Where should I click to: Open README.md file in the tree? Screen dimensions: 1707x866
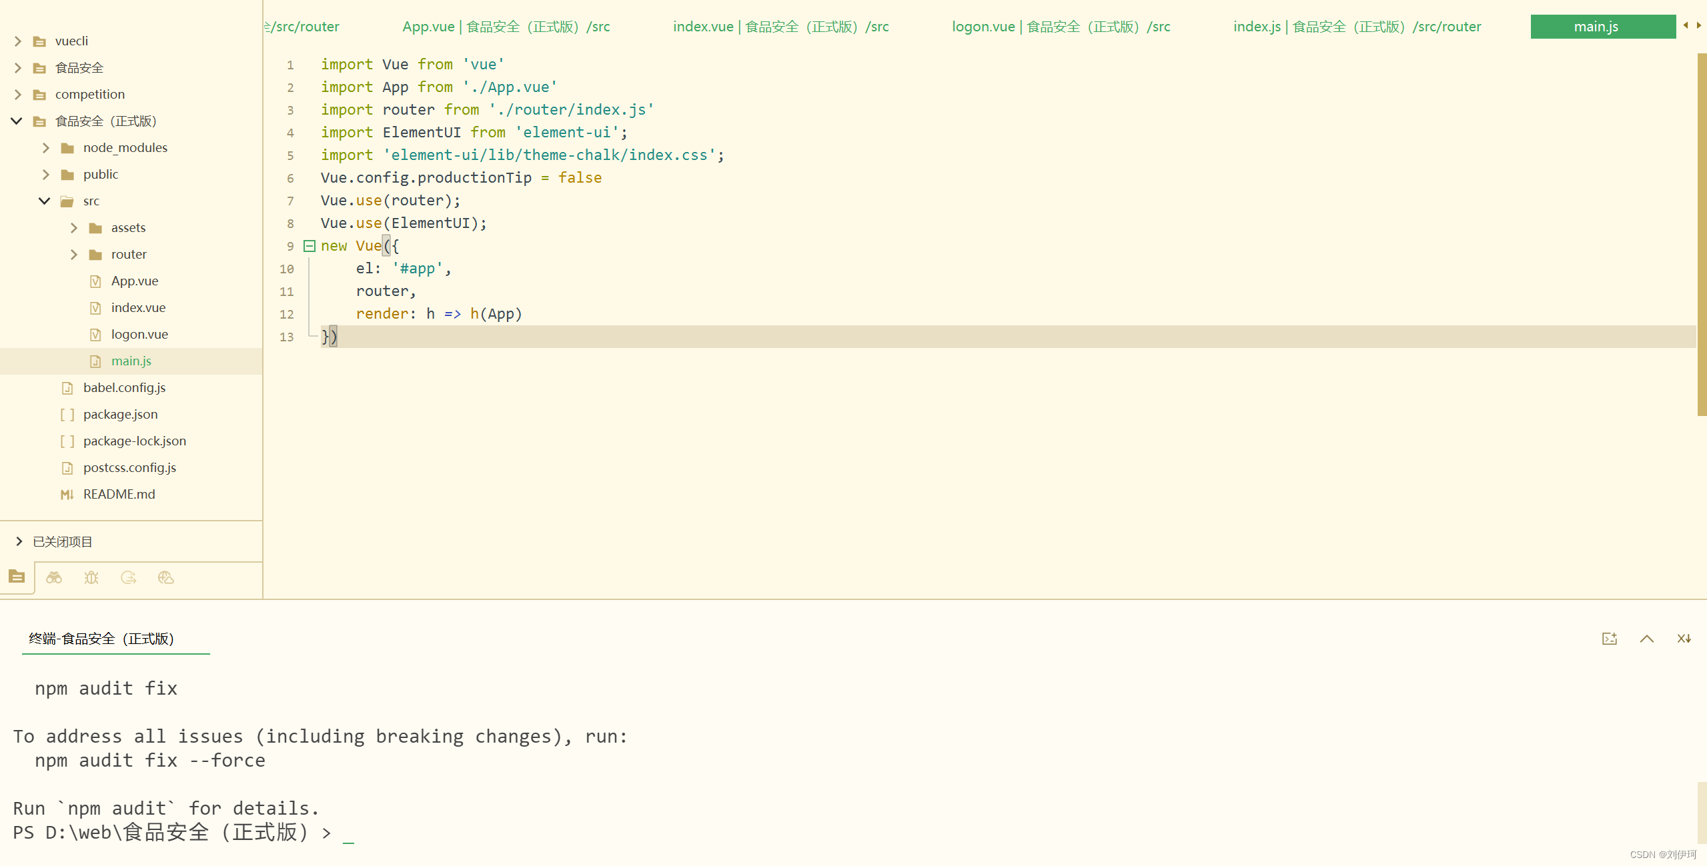coord(119,495)
